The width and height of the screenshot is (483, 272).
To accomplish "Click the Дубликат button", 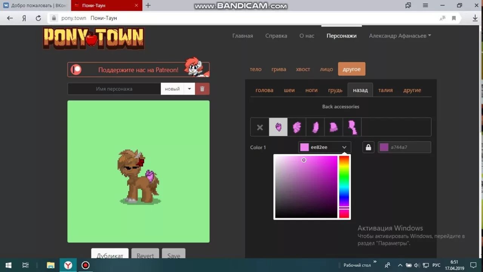I will (110, 253).
